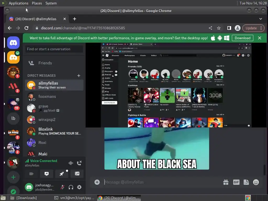
Task: Open the Da Hood Trade server
Action: (x=13, y=133)
